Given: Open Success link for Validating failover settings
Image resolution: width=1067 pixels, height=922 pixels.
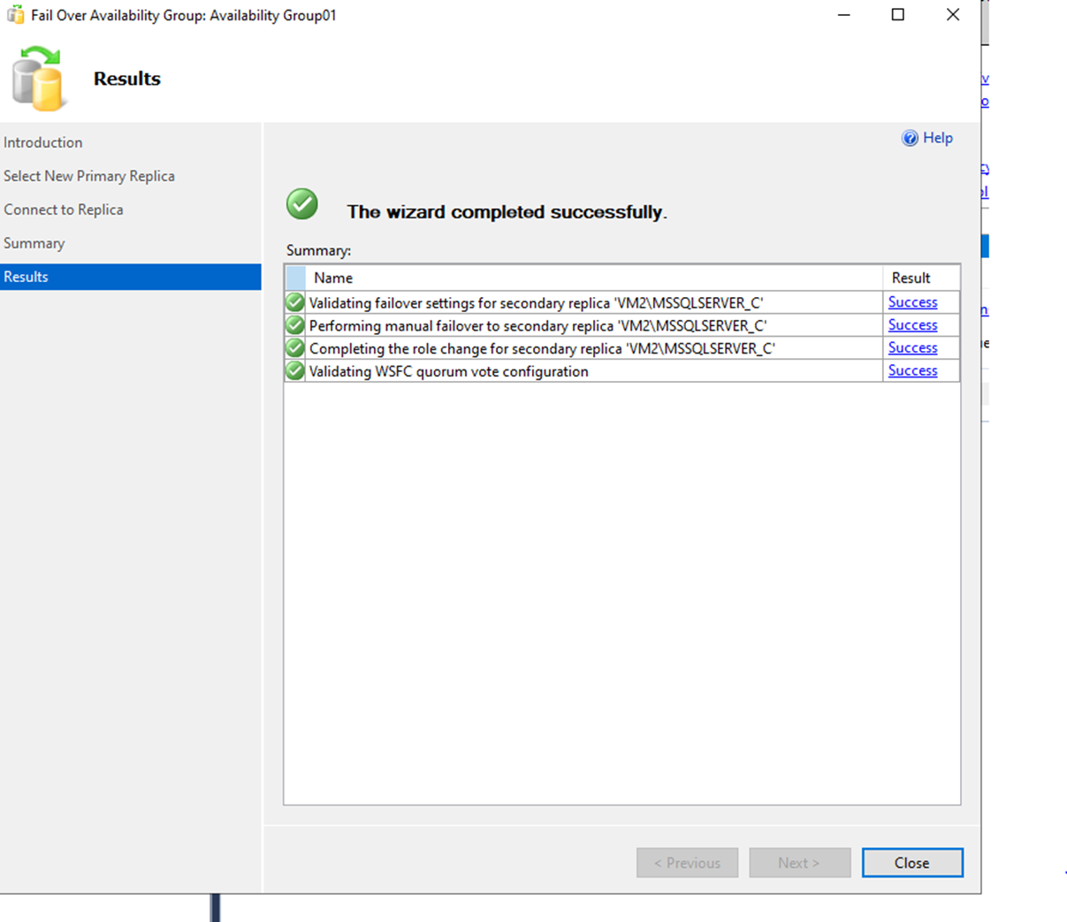Looking at the screenshot, I should [912, 302].
